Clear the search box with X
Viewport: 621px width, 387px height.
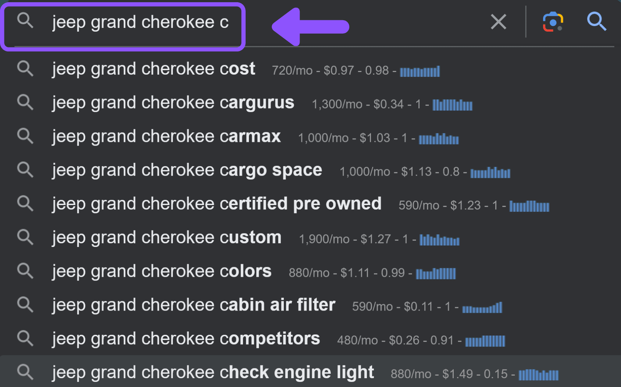coord(499,22)
